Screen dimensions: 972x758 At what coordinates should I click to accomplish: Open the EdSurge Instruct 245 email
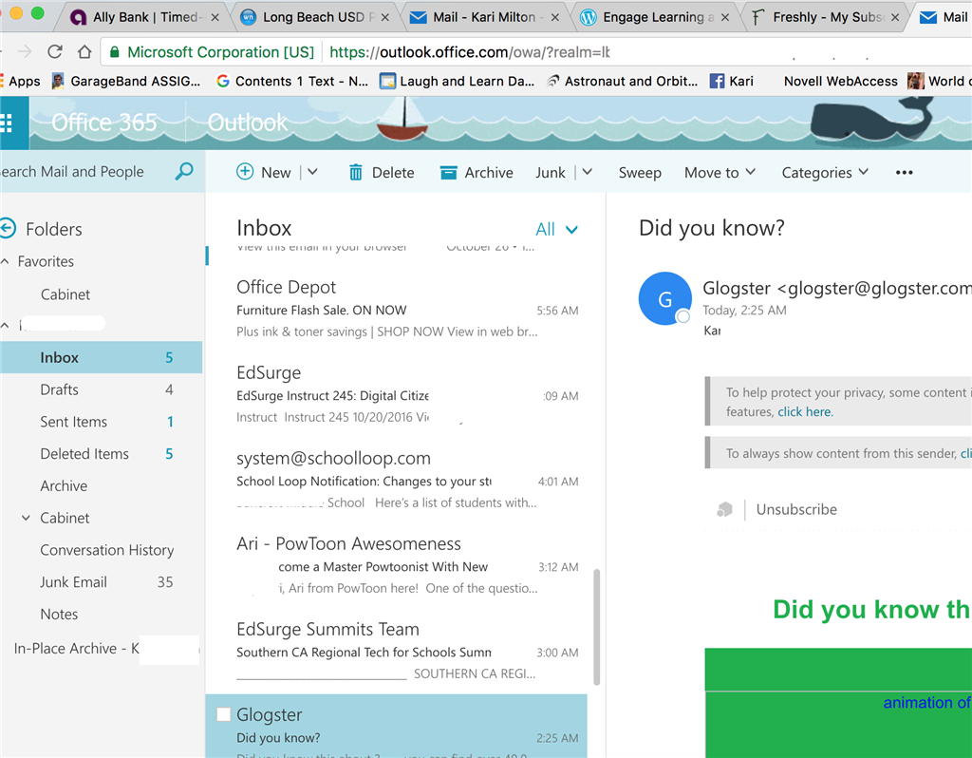[397, 394]
